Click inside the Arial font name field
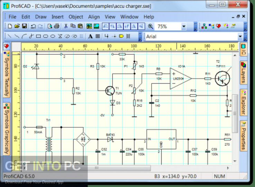The image size is (255, 187). point(191,37)
